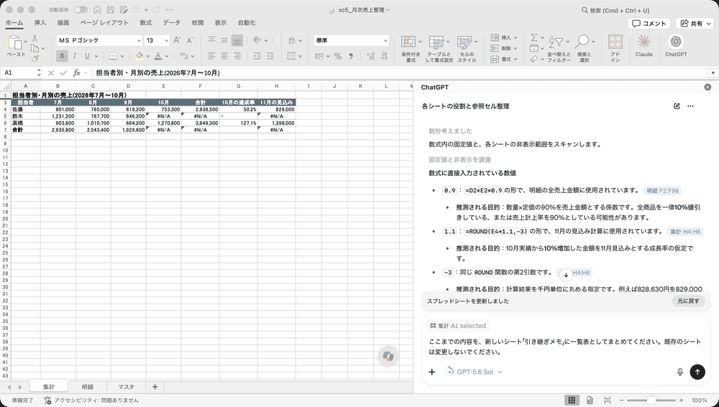This screenshot has height=407, width=719.
Task: Click the Insert Function fx icon
Action: pos(77,72)
